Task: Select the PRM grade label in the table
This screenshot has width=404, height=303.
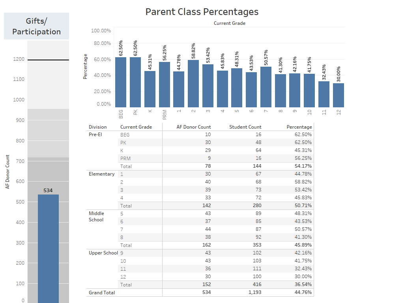Action: click(125, 158)
